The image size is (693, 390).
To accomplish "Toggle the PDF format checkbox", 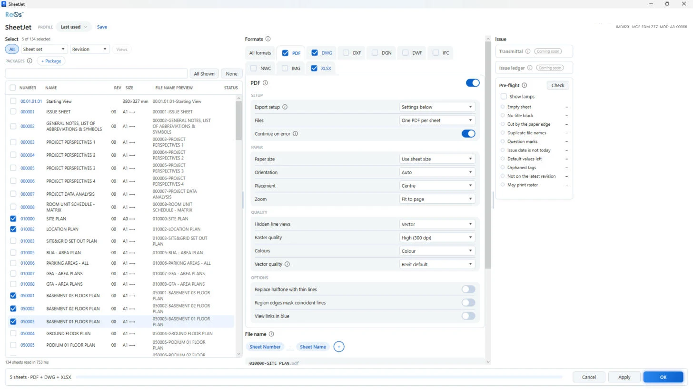I will point(285,53).
